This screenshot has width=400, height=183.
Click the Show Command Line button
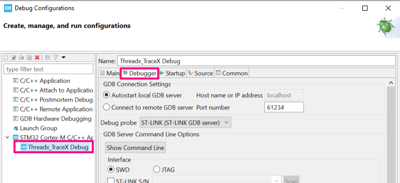(135, 148)
